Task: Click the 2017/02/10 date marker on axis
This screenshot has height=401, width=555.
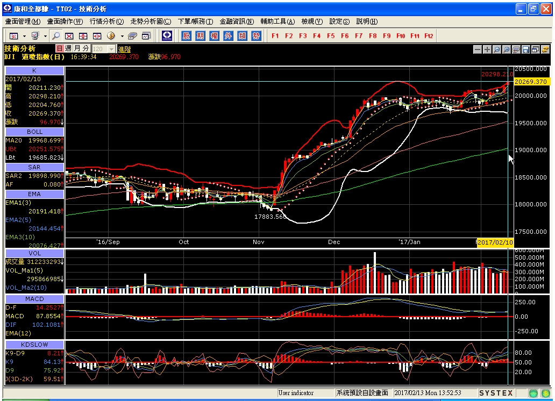Action: point(495,242)
